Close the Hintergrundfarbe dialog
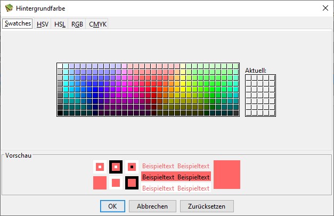Screen dimensions: 334x216 (x=325, y=8)
